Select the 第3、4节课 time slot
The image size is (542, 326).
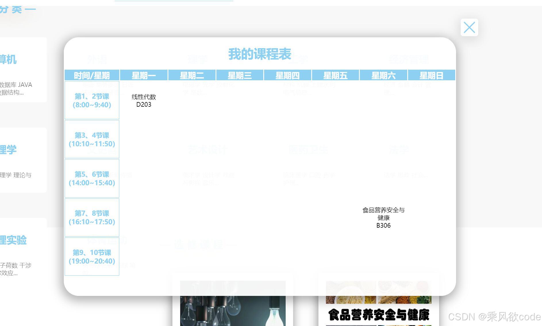92,139
